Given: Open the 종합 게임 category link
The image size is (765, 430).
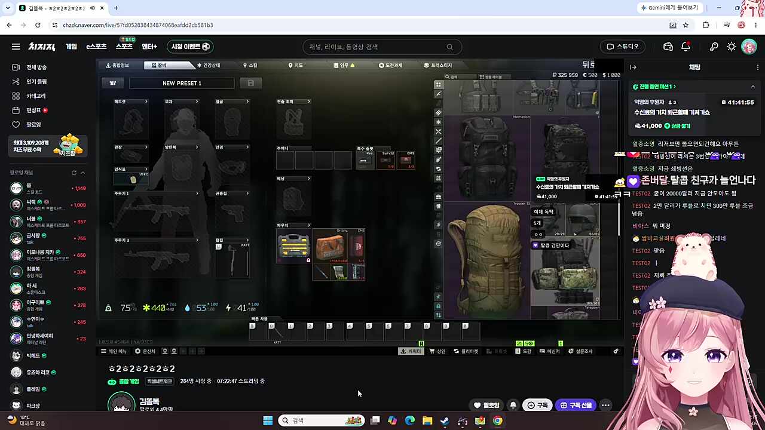Looking at the screenshot, I should pos(124,382).
